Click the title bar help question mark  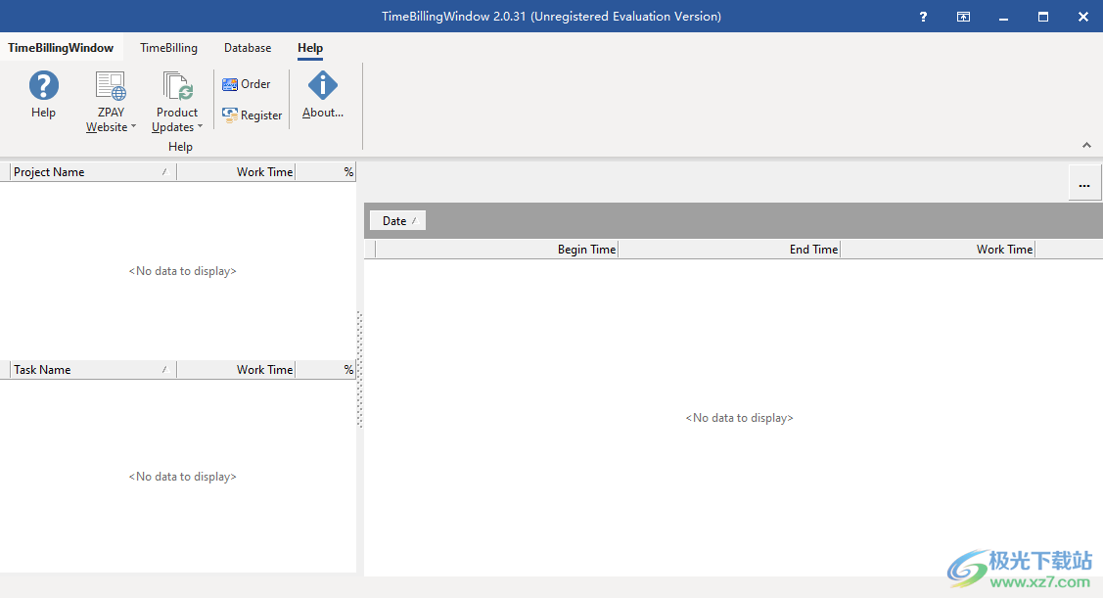[923, 17]
